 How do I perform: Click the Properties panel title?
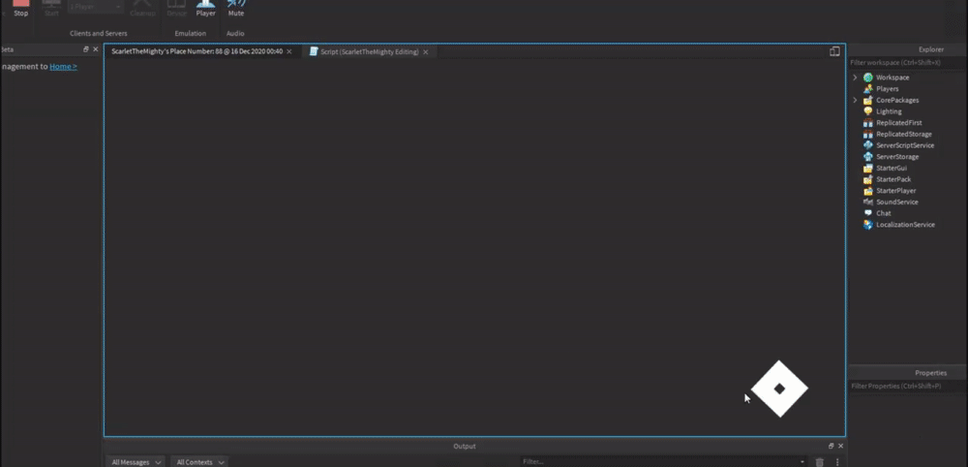[x=931, y=373]
